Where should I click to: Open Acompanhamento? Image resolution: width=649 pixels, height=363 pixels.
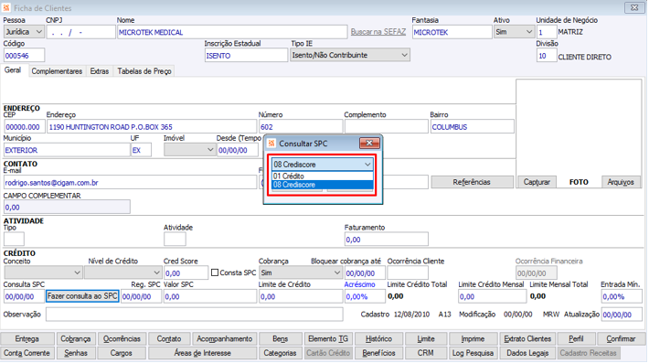point(224,339)
